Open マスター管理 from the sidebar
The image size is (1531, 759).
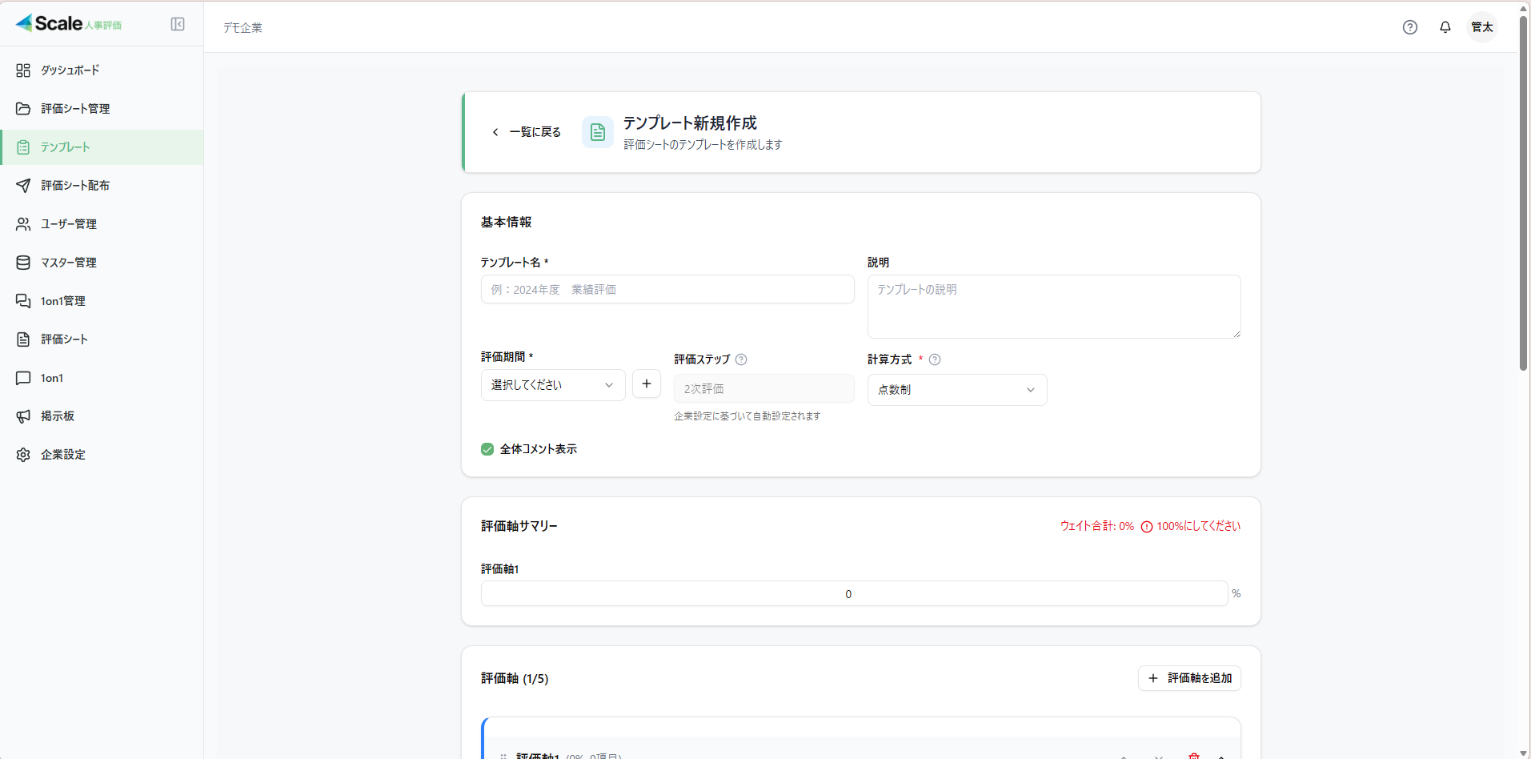tap(69, 262)
